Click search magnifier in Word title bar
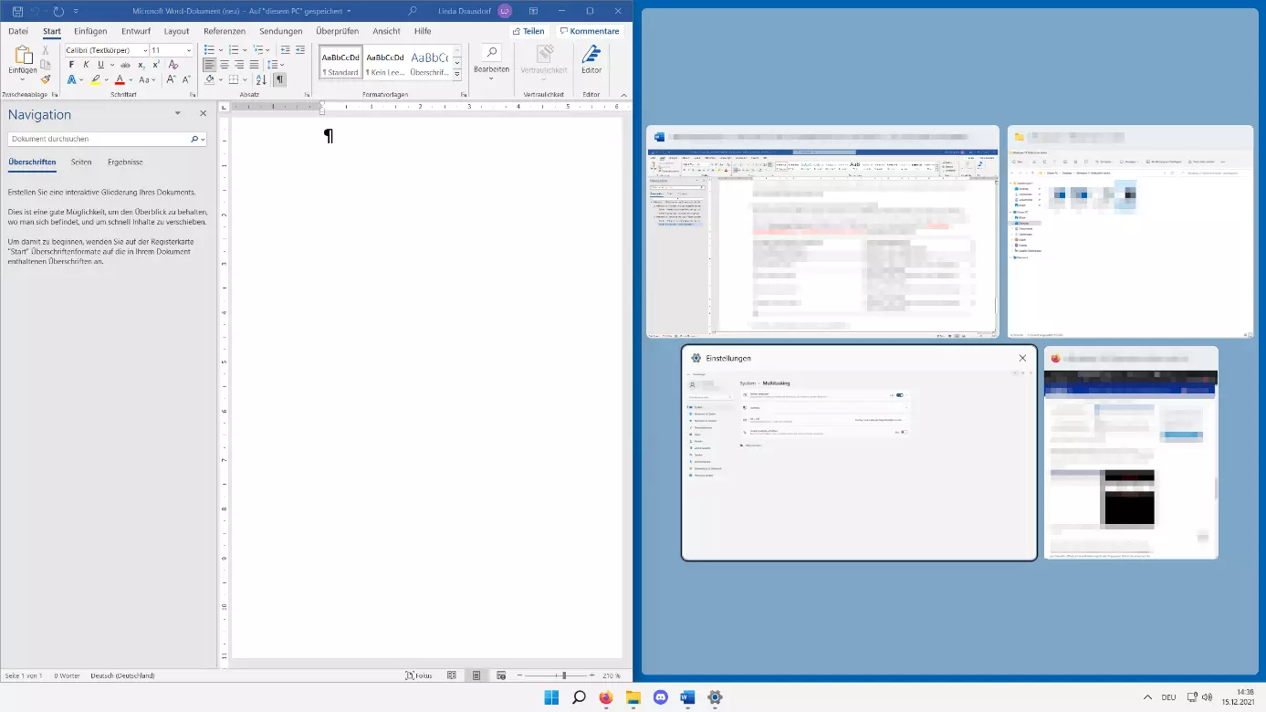This screenshot has width=1266, height=712. click(x=413, y=11)
